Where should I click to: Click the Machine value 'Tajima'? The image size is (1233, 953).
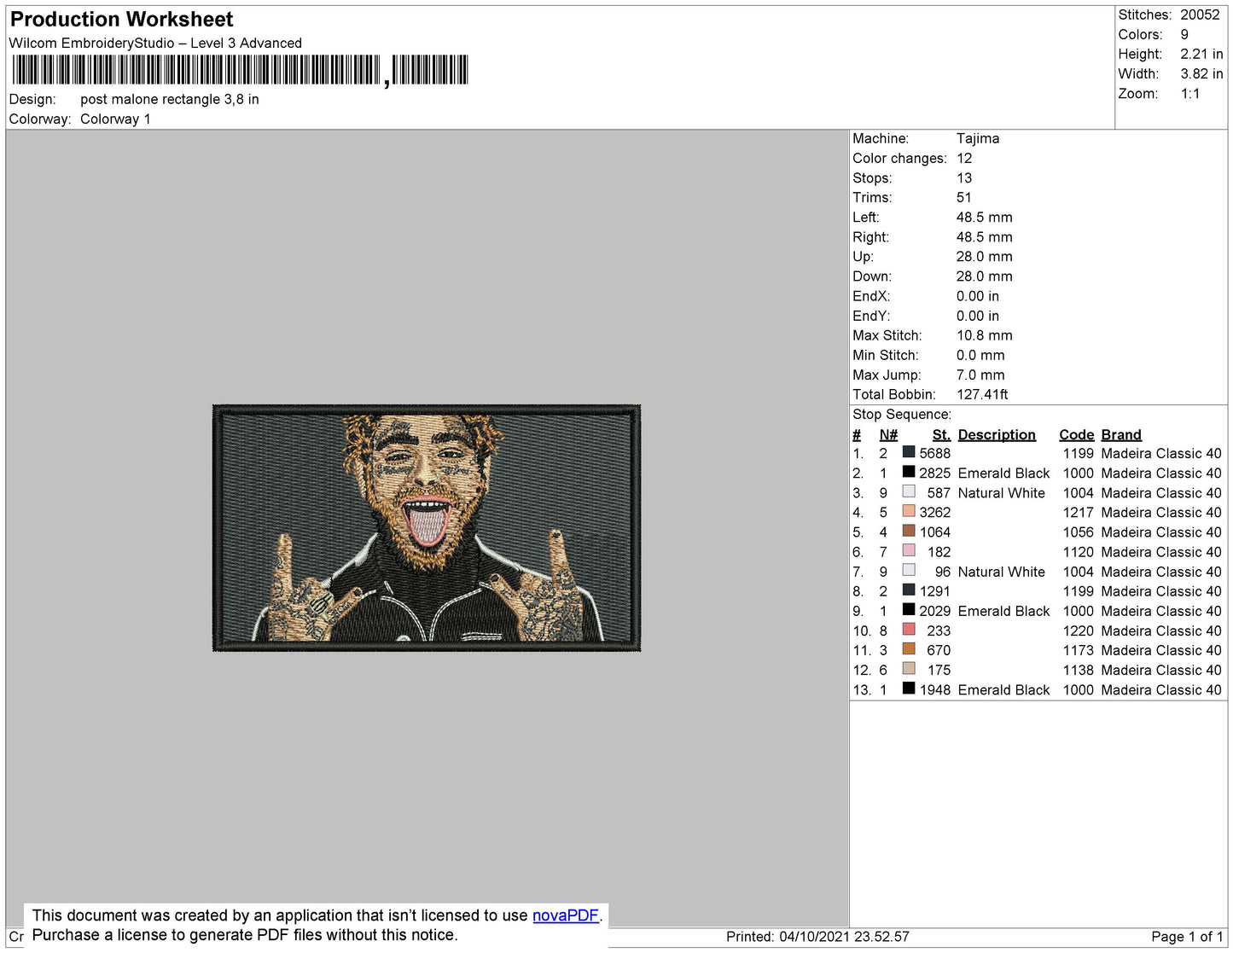(x=978, y=138)
